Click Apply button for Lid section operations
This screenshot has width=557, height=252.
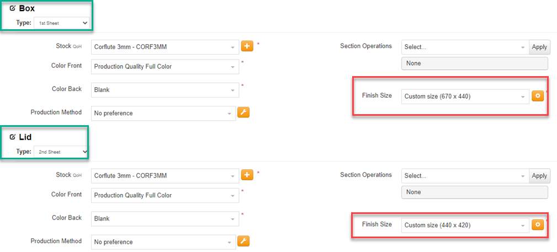point(539,176)
